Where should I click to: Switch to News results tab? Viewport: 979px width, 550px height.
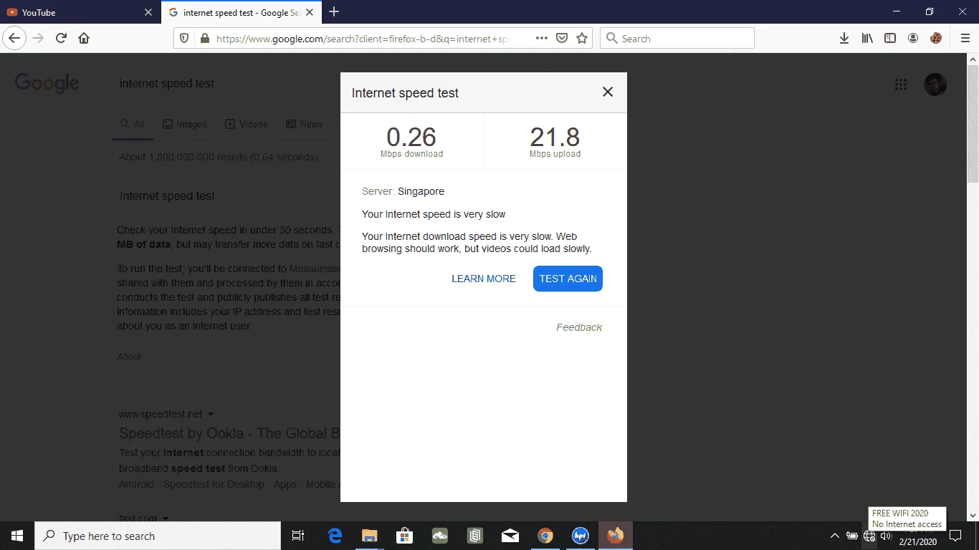pyautogui.click(x=305, y=124)
